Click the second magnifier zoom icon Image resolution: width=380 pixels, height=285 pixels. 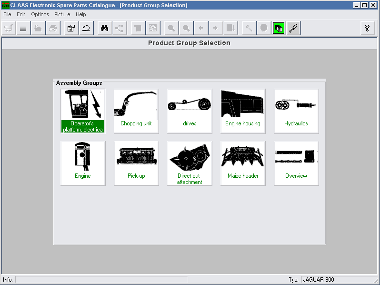click(x=186, y=28)
